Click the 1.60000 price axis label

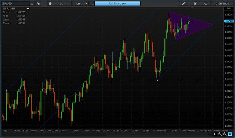click(x=229, y=108)
